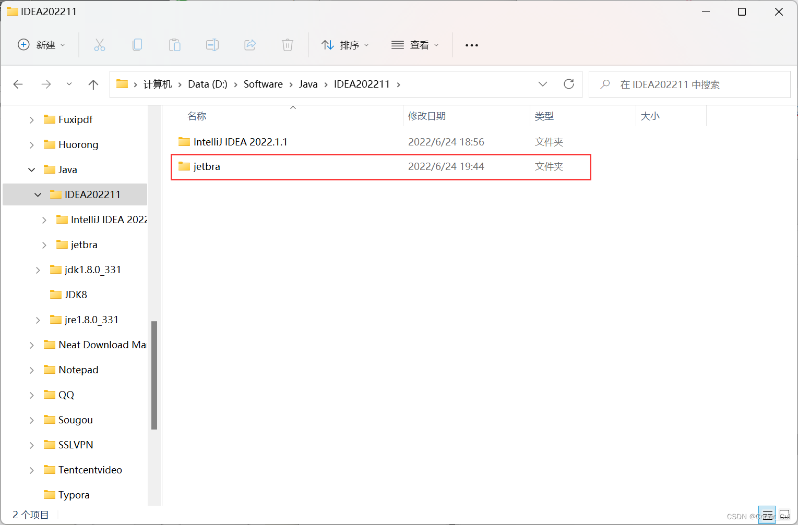The height and width of the screenshot is (525, 798).
Task: Select jdk1.8.0_331 in navigation tree
Action: click(92, 270)
